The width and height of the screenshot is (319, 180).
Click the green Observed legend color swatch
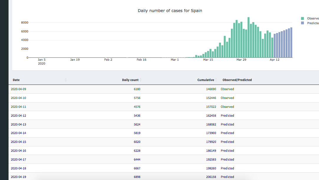coord(303,18)
